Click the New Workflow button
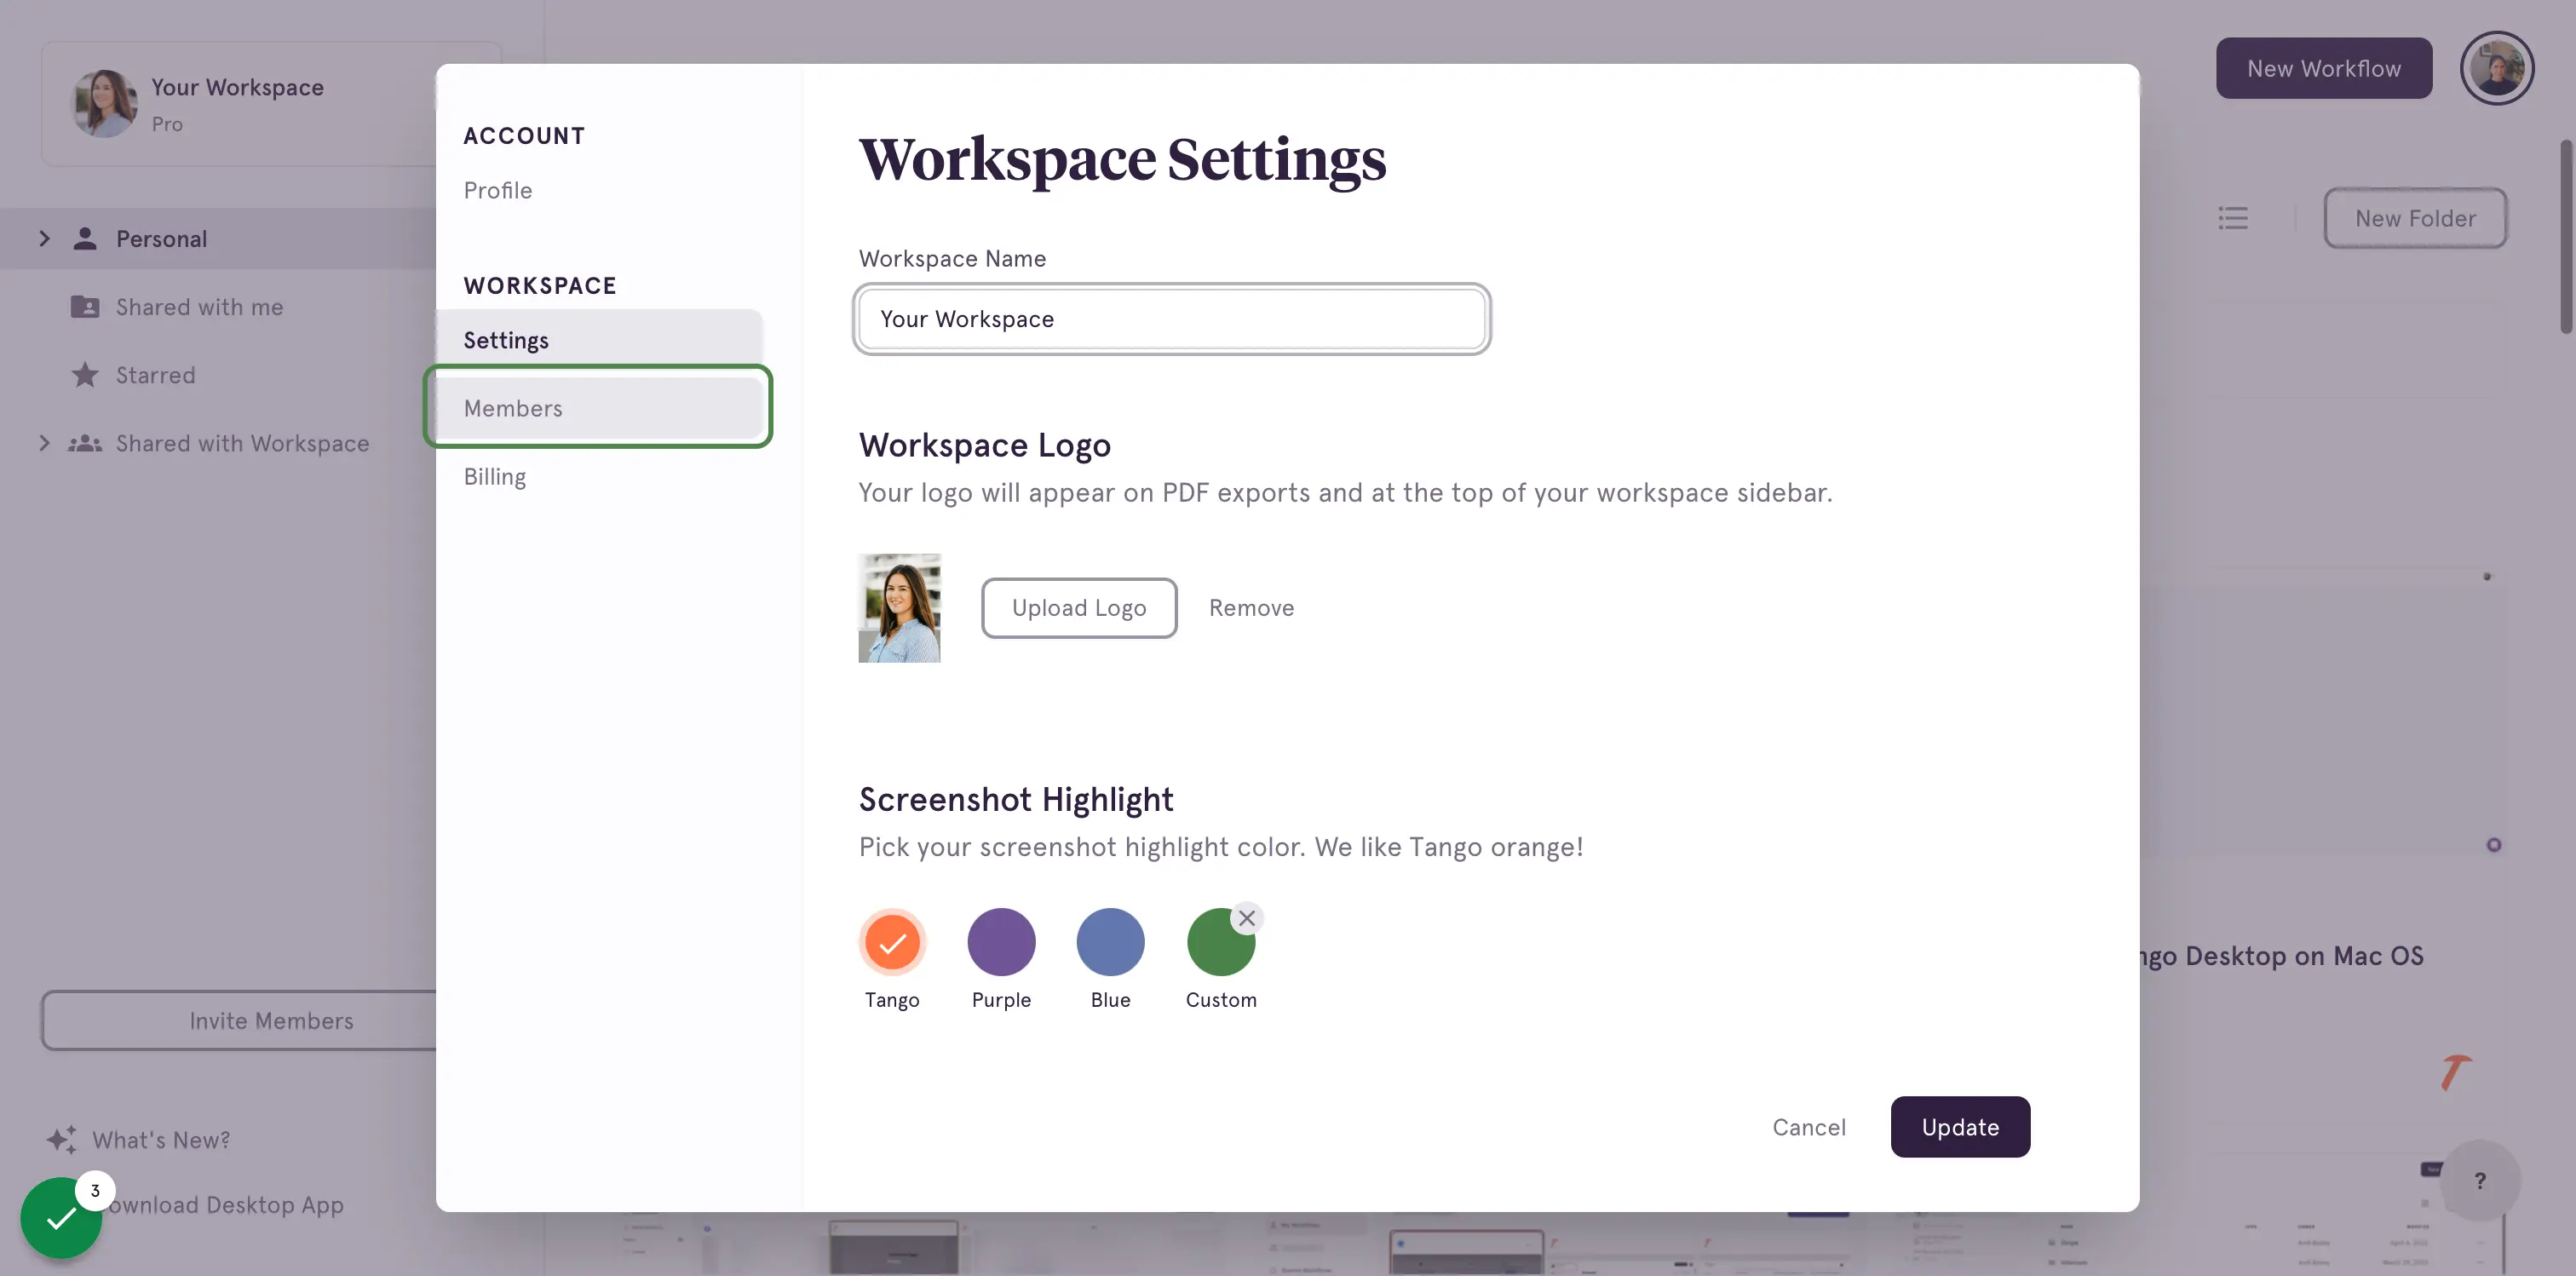 click(x=2323, y=68)
